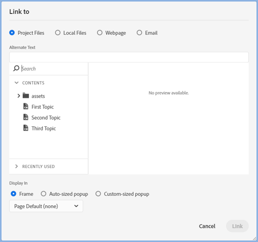Screen dimensions: 258x242
Task: Click the dialog corner grip handle
Action: [254, 238]
